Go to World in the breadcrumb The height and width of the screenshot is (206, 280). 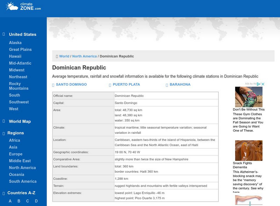click(x=64, y=56)
